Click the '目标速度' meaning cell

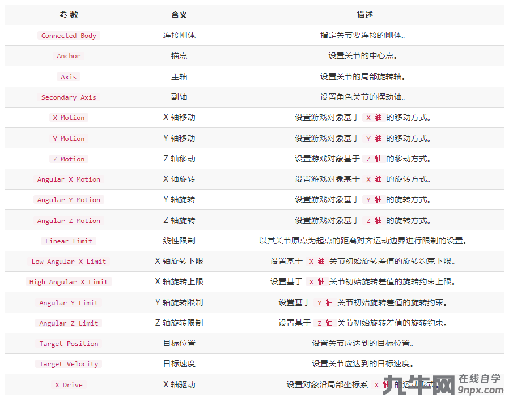click(x=179, y=363)
